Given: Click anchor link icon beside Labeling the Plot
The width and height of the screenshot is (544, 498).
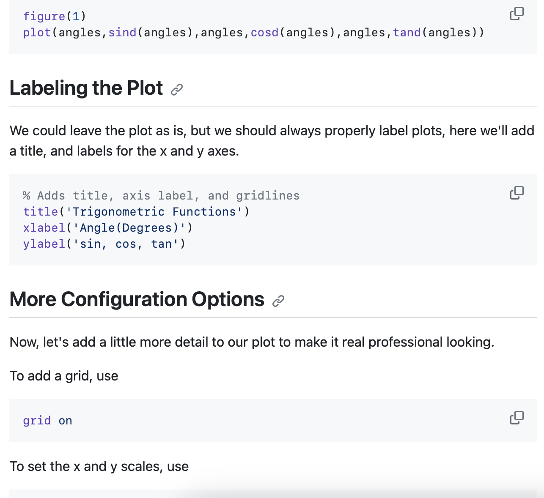Looking at the screenshot, I should click(x=177, y=90).
